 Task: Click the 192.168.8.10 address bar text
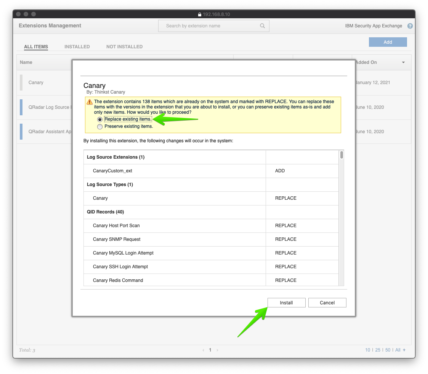pyautogui.click(x=216, y=14)
